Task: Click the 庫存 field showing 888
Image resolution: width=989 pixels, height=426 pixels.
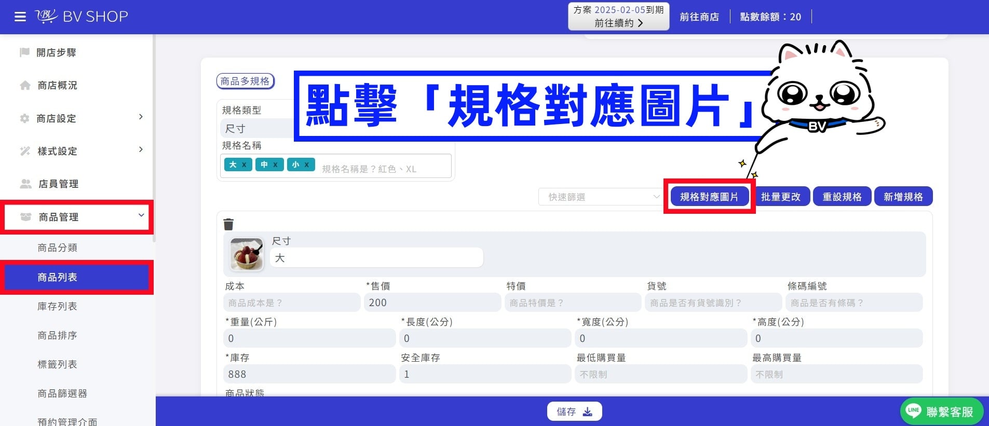Action: pos(309,374)
